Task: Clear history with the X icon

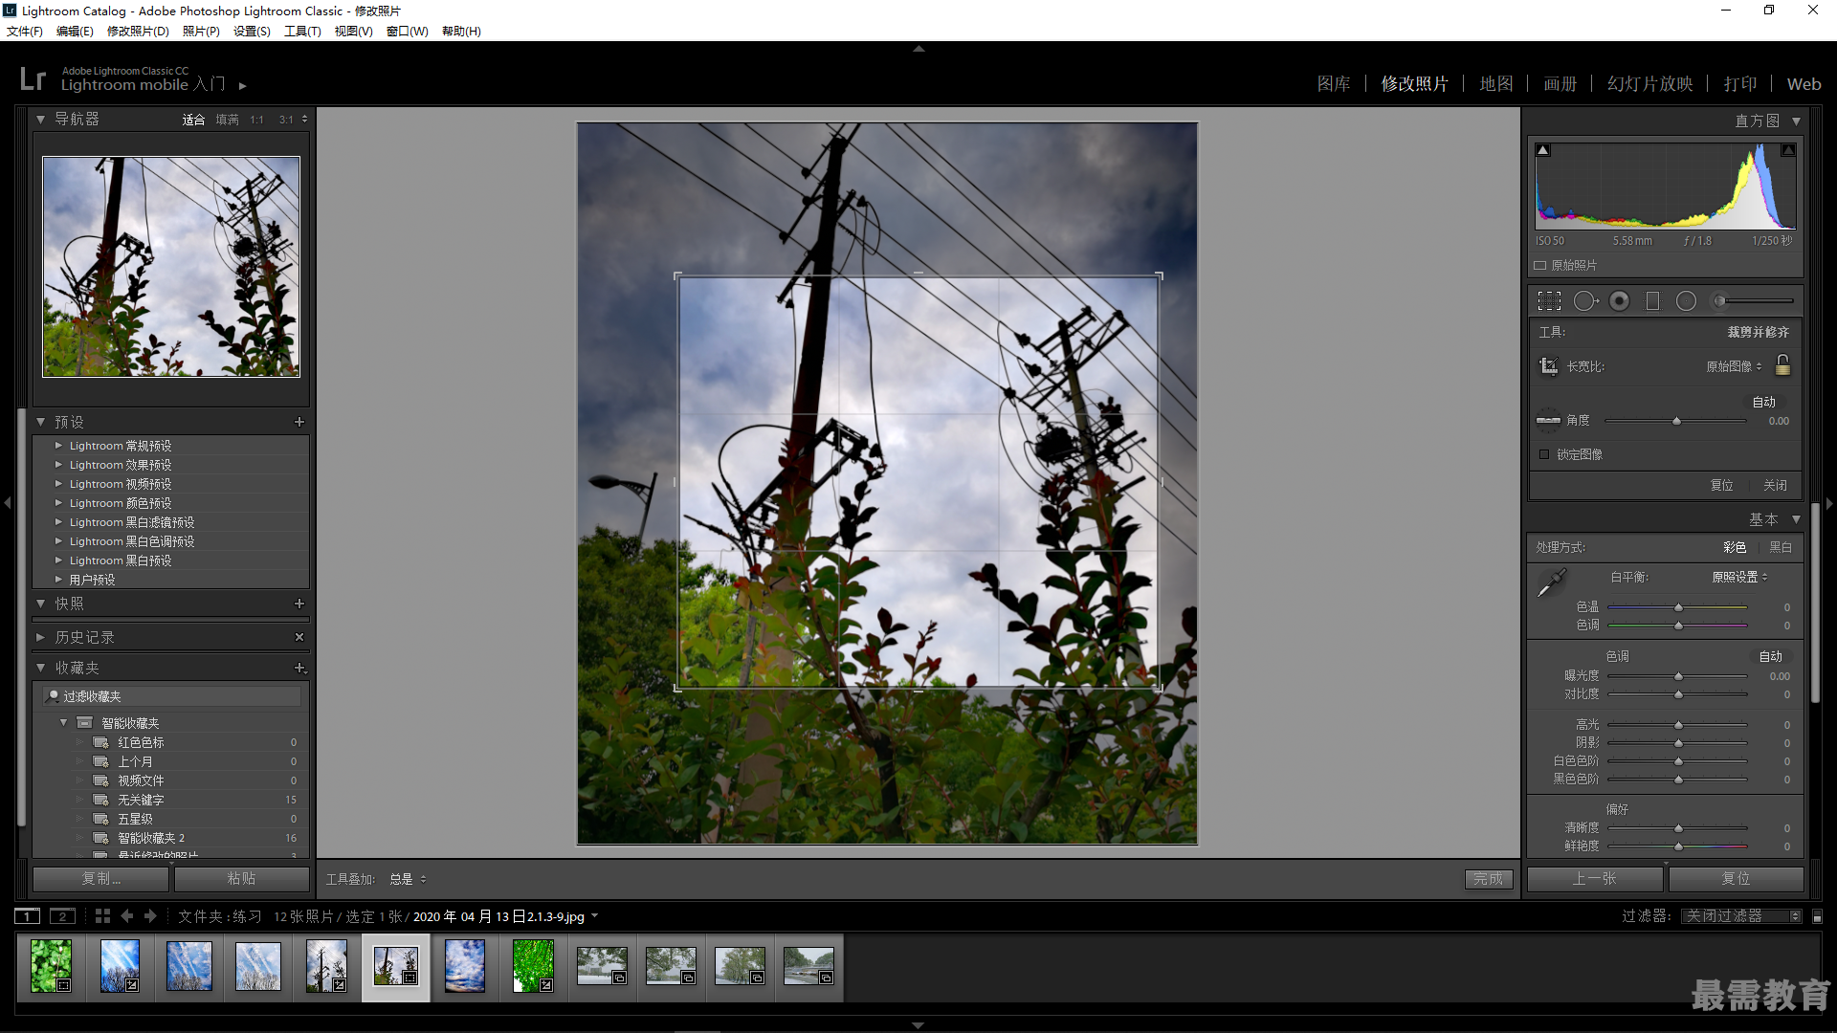Action: point(299,637)
